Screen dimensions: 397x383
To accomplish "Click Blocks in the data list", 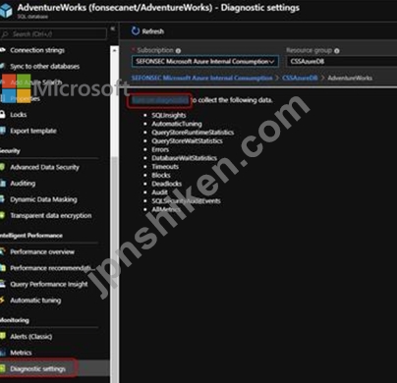I will pyautogui.click(x=161, y=175).
